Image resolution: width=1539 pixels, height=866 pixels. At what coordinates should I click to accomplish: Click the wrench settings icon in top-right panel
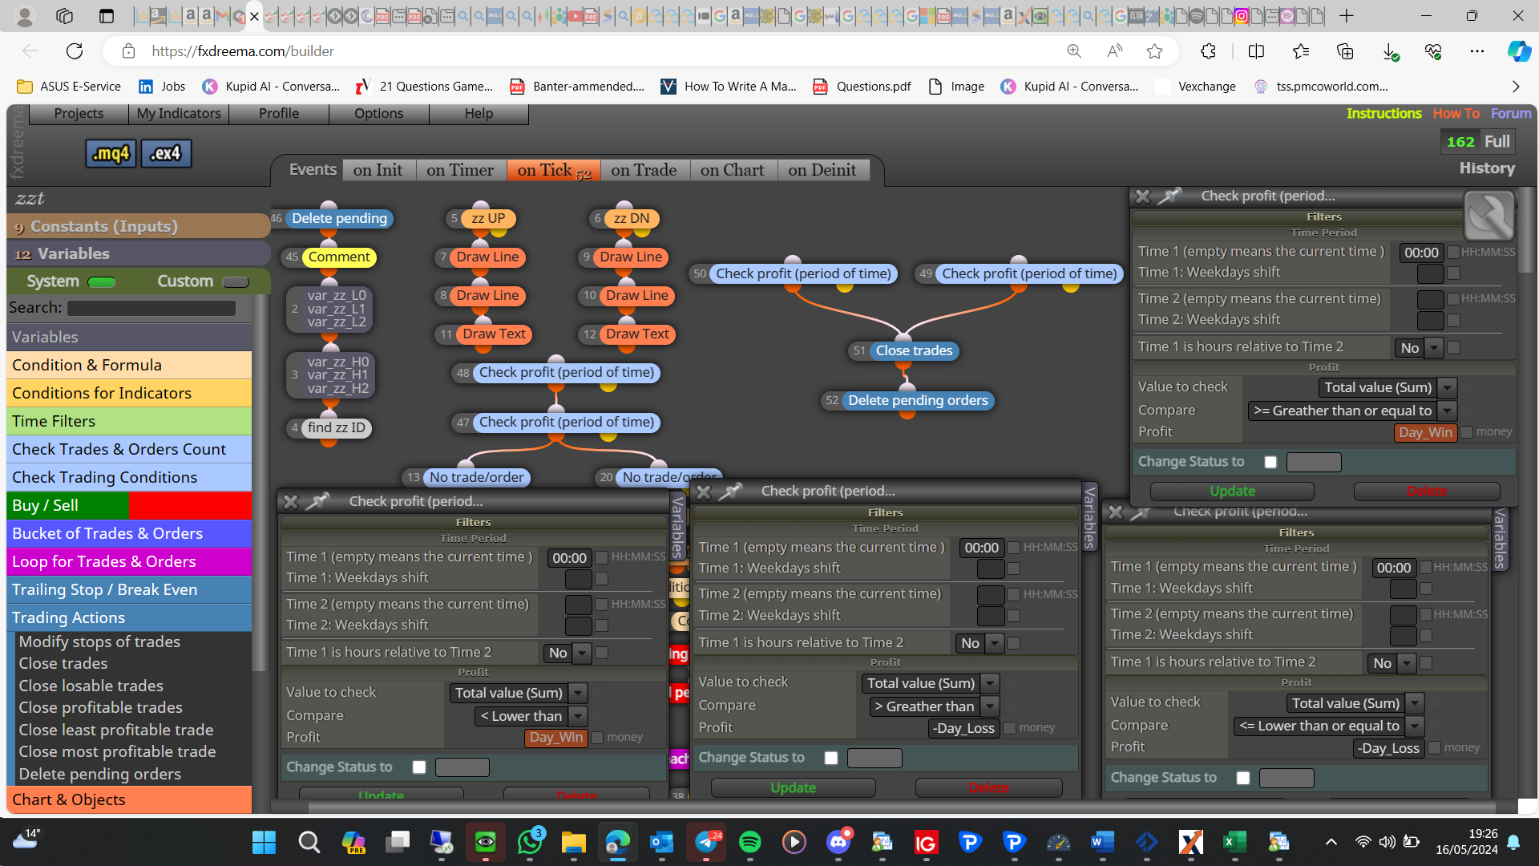1489,216
